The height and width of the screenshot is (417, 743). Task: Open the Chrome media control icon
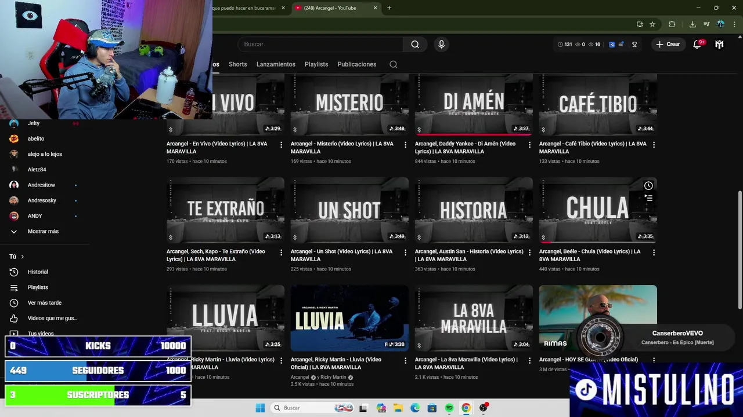[706, 24]
